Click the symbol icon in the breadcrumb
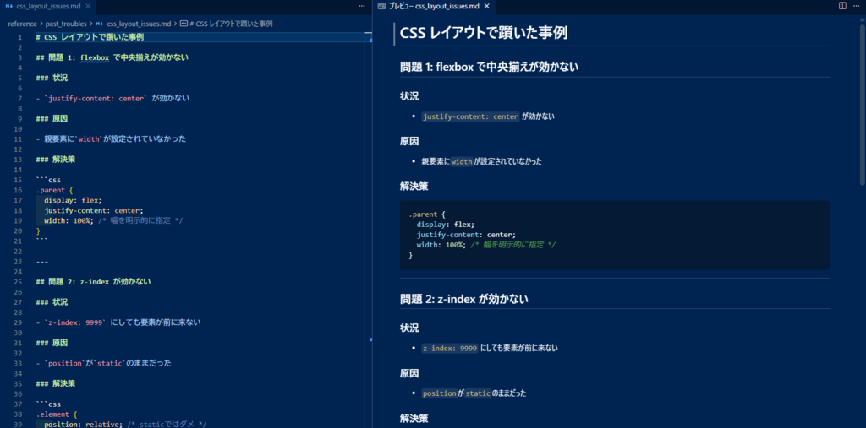 click(184, 24)
